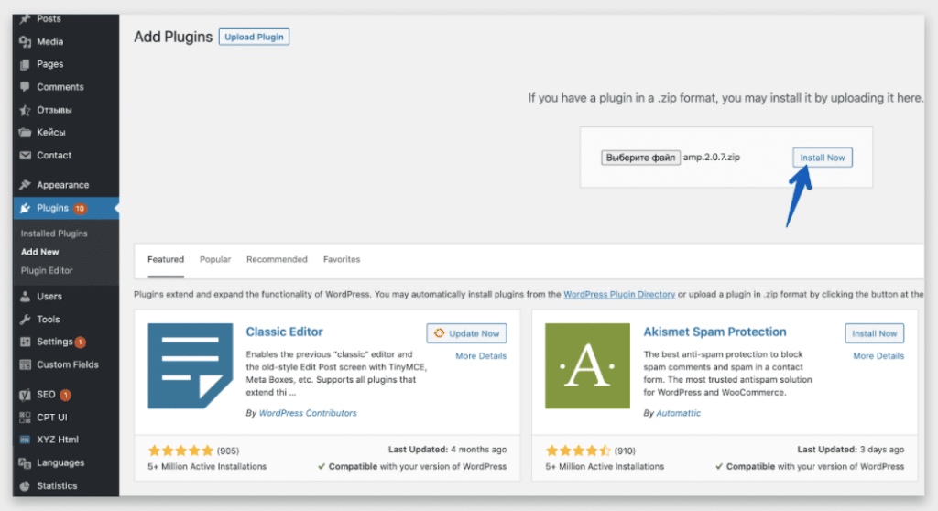Click Update Now for Classic Editor
938x511 pixels.
click(466, 333)
